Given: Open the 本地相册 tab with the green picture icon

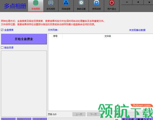Looking at the screenshot, I should 35,6.
